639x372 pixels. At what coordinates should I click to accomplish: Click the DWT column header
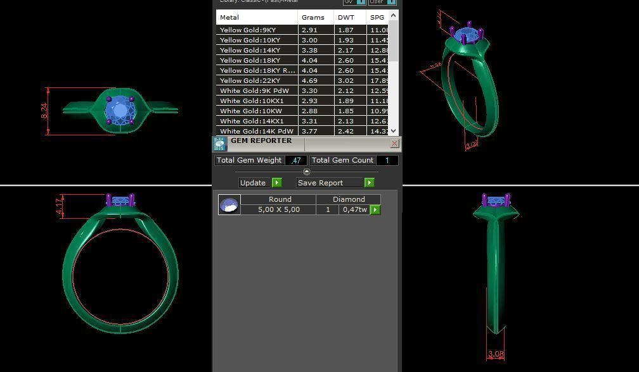click(x=350, y=17)
